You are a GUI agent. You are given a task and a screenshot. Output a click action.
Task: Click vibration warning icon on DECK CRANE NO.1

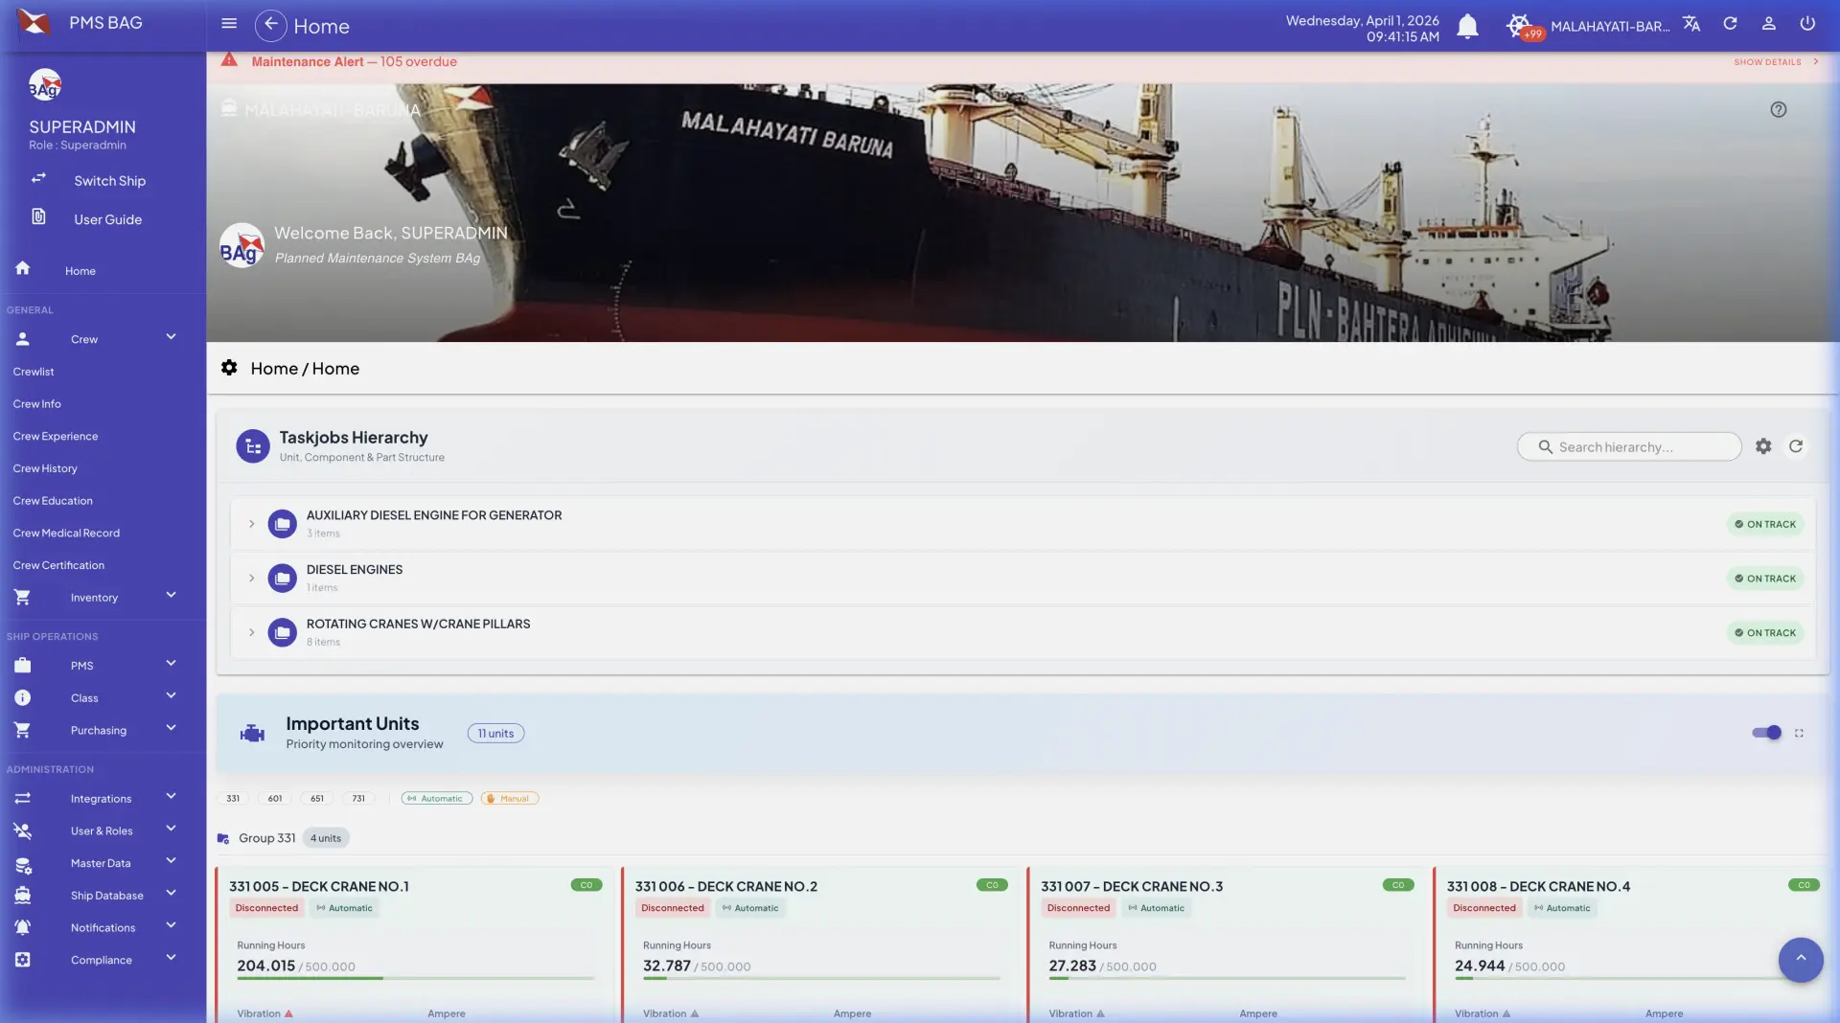288,1013
